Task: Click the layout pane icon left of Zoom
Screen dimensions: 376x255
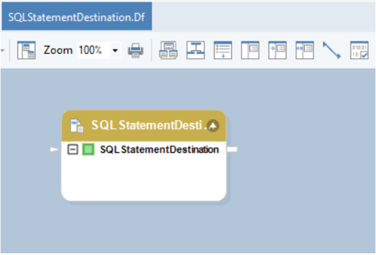Action: [26, 51]
